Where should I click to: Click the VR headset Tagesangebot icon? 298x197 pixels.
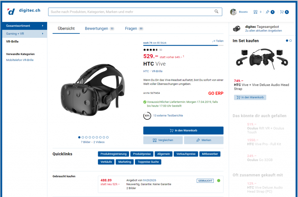[237, 29]
